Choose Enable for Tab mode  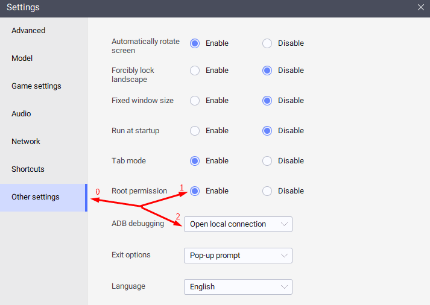tap(195, 161)
